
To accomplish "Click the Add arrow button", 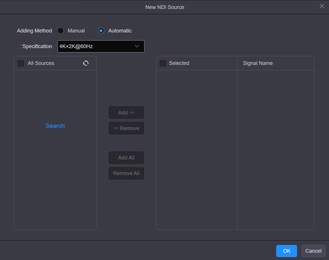I will pos(126,112).
